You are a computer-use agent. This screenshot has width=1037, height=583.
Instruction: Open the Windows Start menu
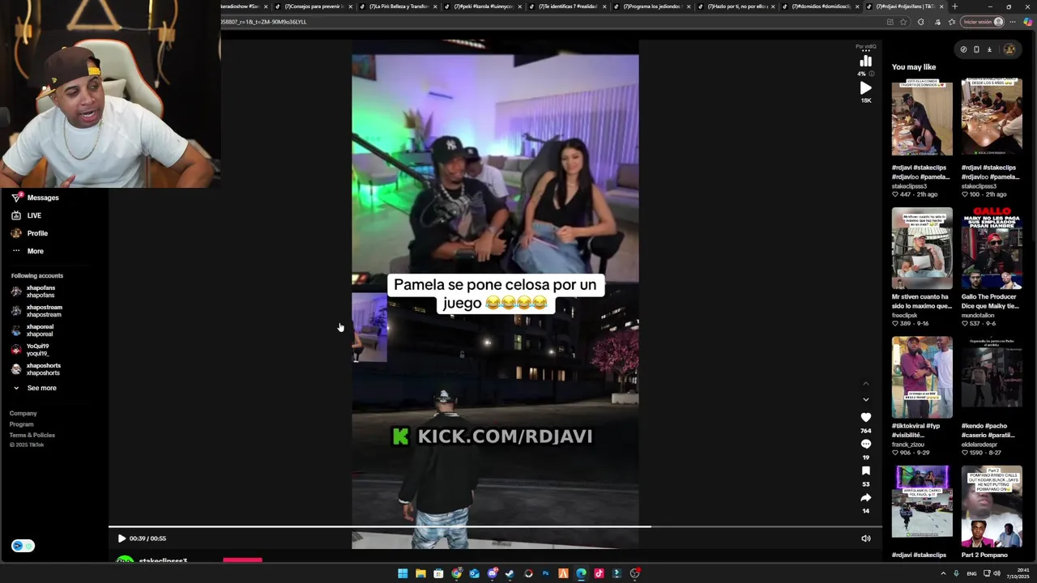tap(403, 573)
